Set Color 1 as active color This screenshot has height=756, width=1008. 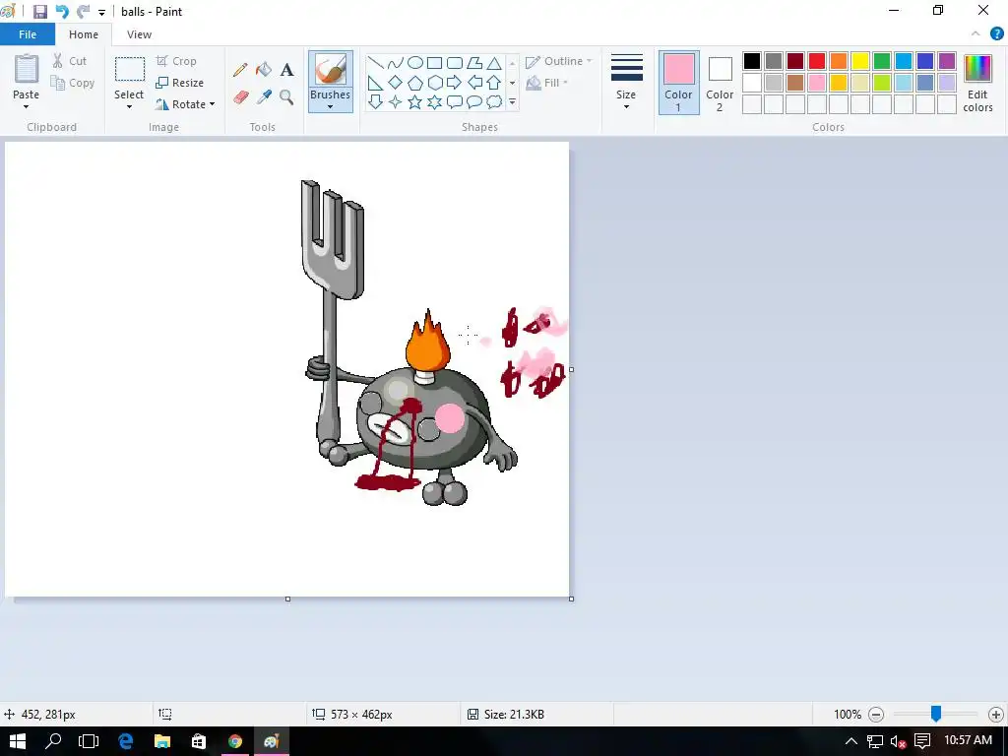[678, 83]
